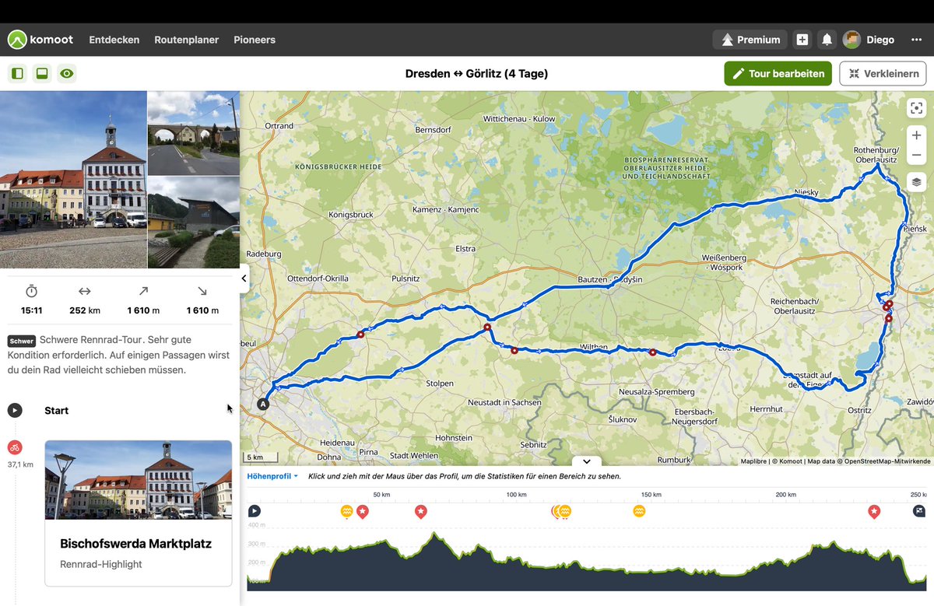The width and height of the screenshot is (934, 606).
Task: Zoom out the map with minus
Action: pos(916,155)
